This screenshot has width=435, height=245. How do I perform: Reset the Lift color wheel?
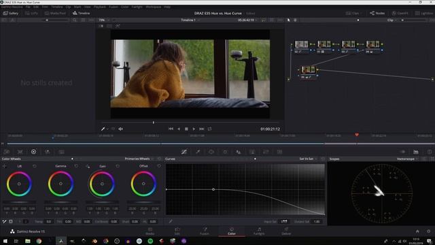click(x=35, y=166)
